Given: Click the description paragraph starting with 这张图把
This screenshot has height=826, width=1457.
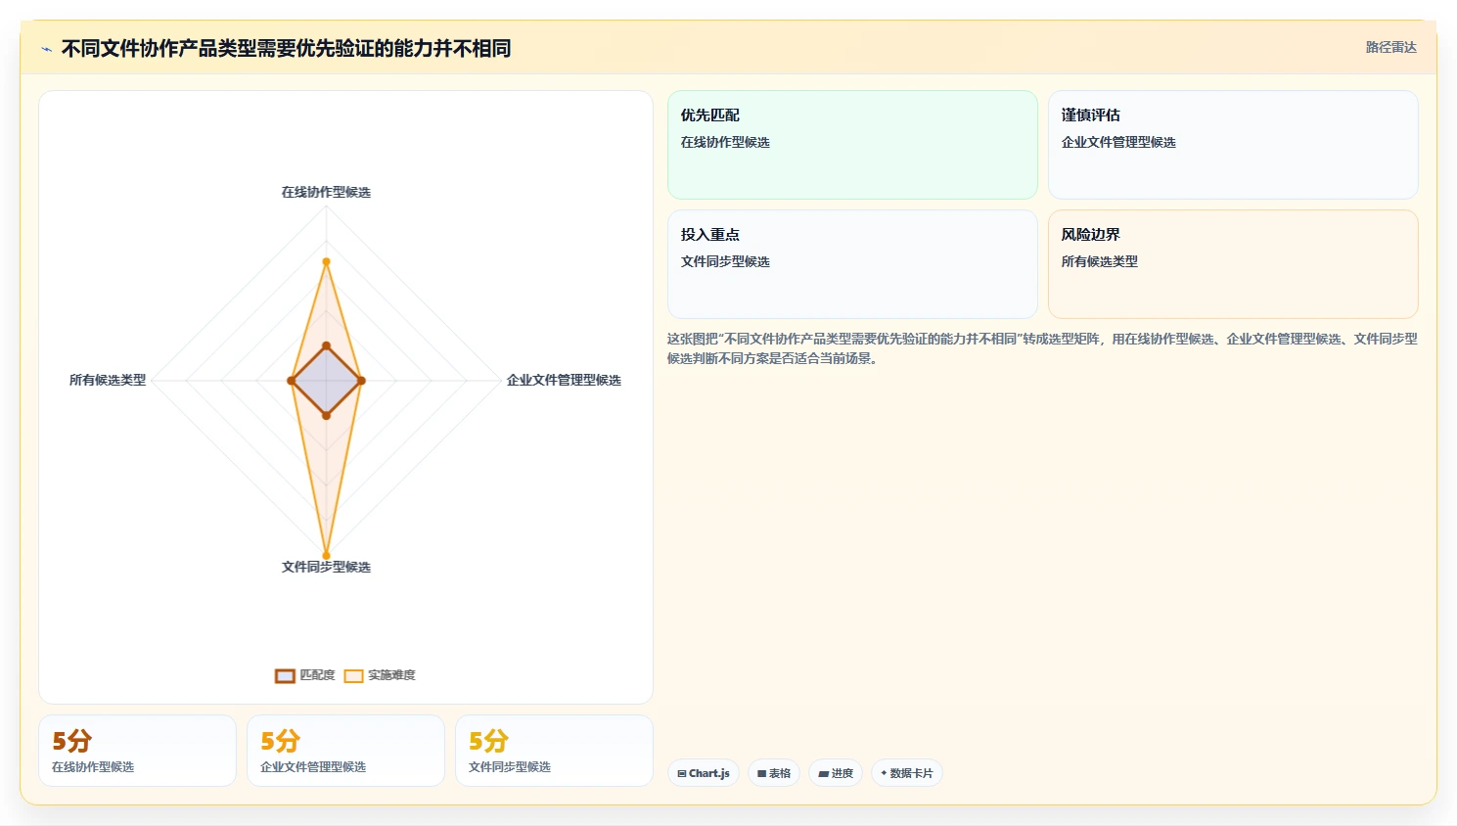Looking at the screenshot, I should tap(1042, 348).
